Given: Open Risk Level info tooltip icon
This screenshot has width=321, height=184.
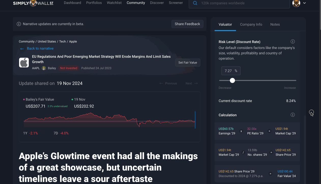Looking at the screenshot, I should pos(293,42).
